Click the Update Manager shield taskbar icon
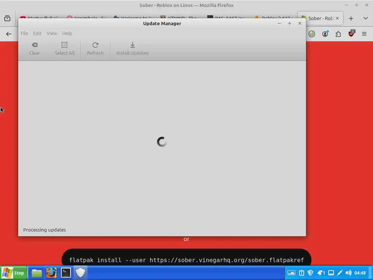The image size is (373, 280). [x=81, y=273]
